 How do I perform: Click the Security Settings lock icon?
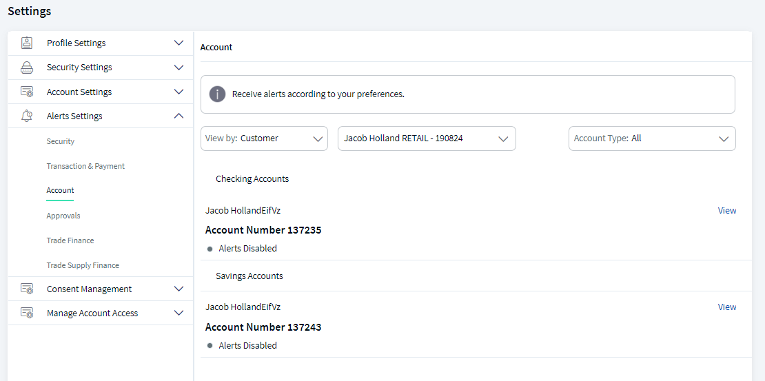click(27, 68)
